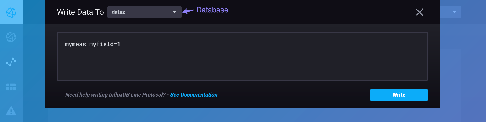The height and width of the screenshot is (122, 486).
Task: Place cursor on 'mymeas myfield=1' line
Action: pos(92,44)
